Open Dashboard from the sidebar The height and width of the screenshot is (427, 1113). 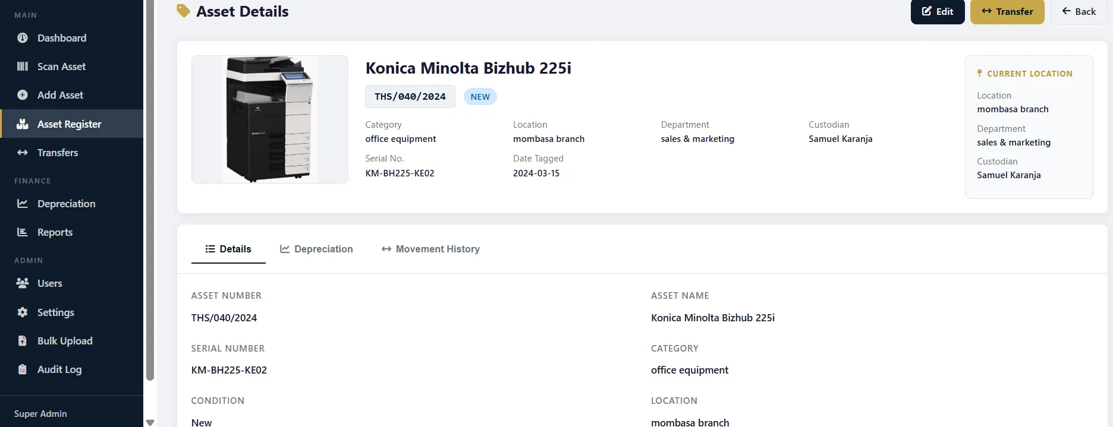[x=71, y=38]
